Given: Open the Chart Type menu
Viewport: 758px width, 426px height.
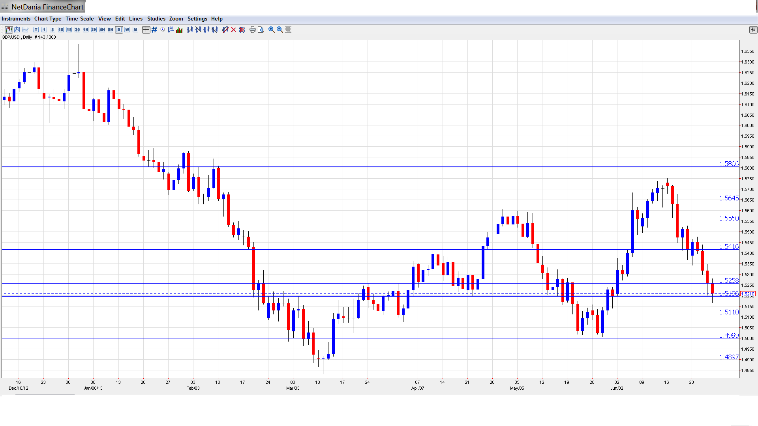Looking at the screenshot, I should click(48, 19).
